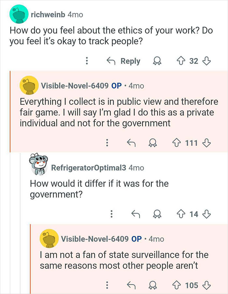228x294 pixels.
Task: Click the award icon on OP's bottom comment
Action: pos(152,284)
